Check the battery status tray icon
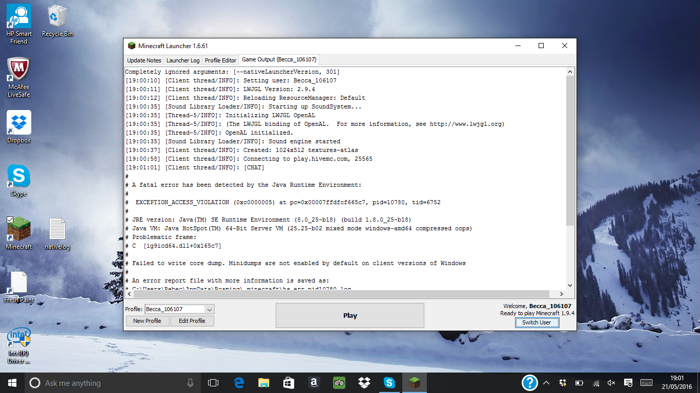The image size is (700, 393). click(x=580, y=383)
